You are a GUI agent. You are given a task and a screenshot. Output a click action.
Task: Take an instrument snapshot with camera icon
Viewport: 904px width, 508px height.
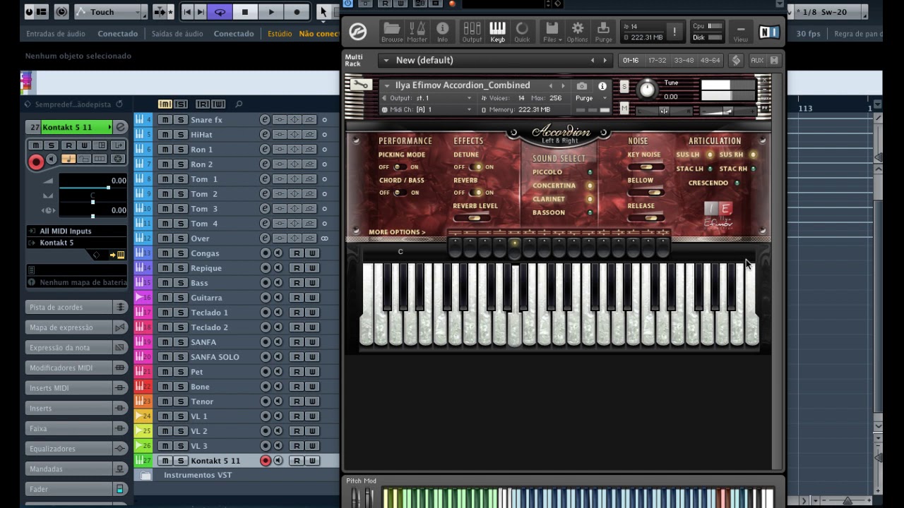pos(582,86)
